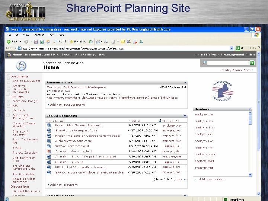Open the Edit icon dropdown arrow
The height and width of the screenshot is (201, 268).
click(118, 42)
